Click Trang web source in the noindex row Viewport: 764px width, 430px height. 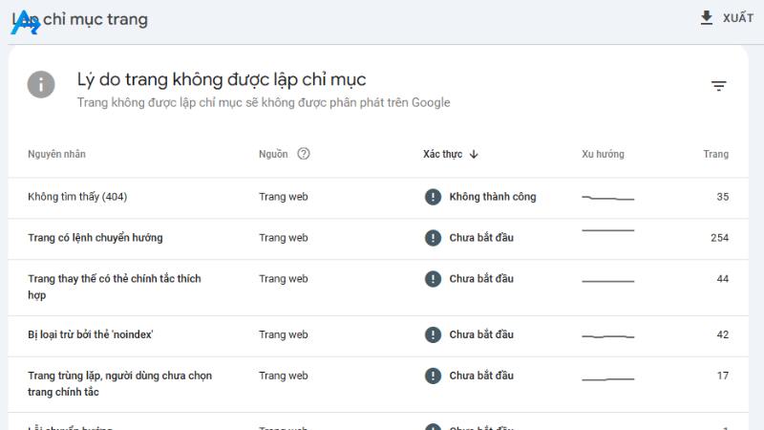[x=283, y=334]
